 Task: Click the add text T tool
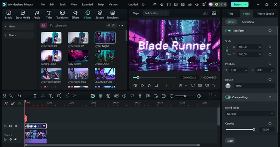coord(51,96)
